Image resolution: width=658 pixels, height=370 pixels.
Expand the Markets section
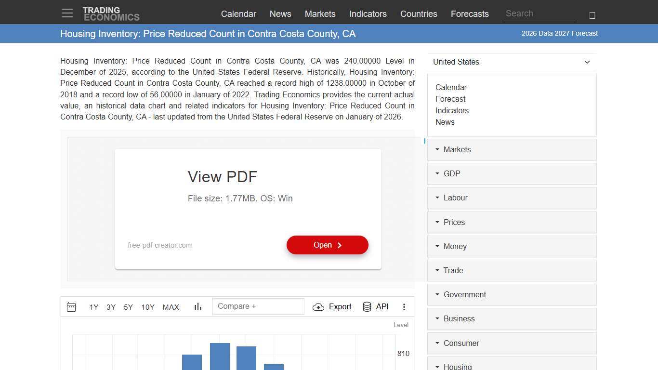click(457, 149)
